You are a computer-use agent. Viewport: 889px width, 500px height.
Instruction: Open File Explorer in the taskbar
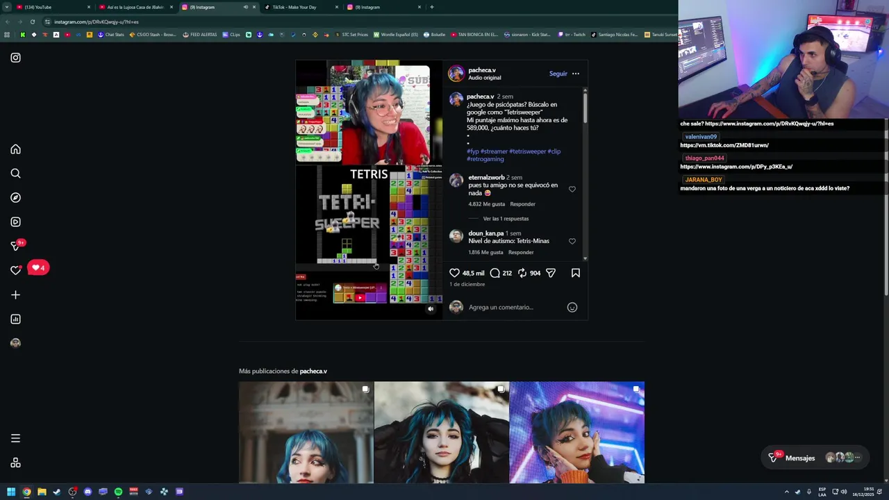coord(42,492)
